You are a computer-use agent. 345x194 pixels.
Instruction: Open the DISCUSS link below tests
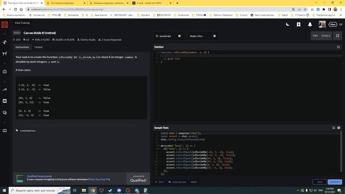click(177, 182)
